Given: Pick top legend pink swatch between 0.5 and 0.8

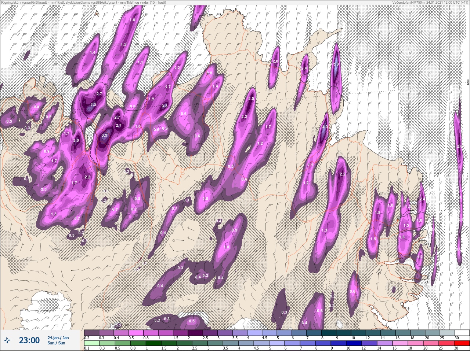Looking at the screenshot, I should coord(136,333).
